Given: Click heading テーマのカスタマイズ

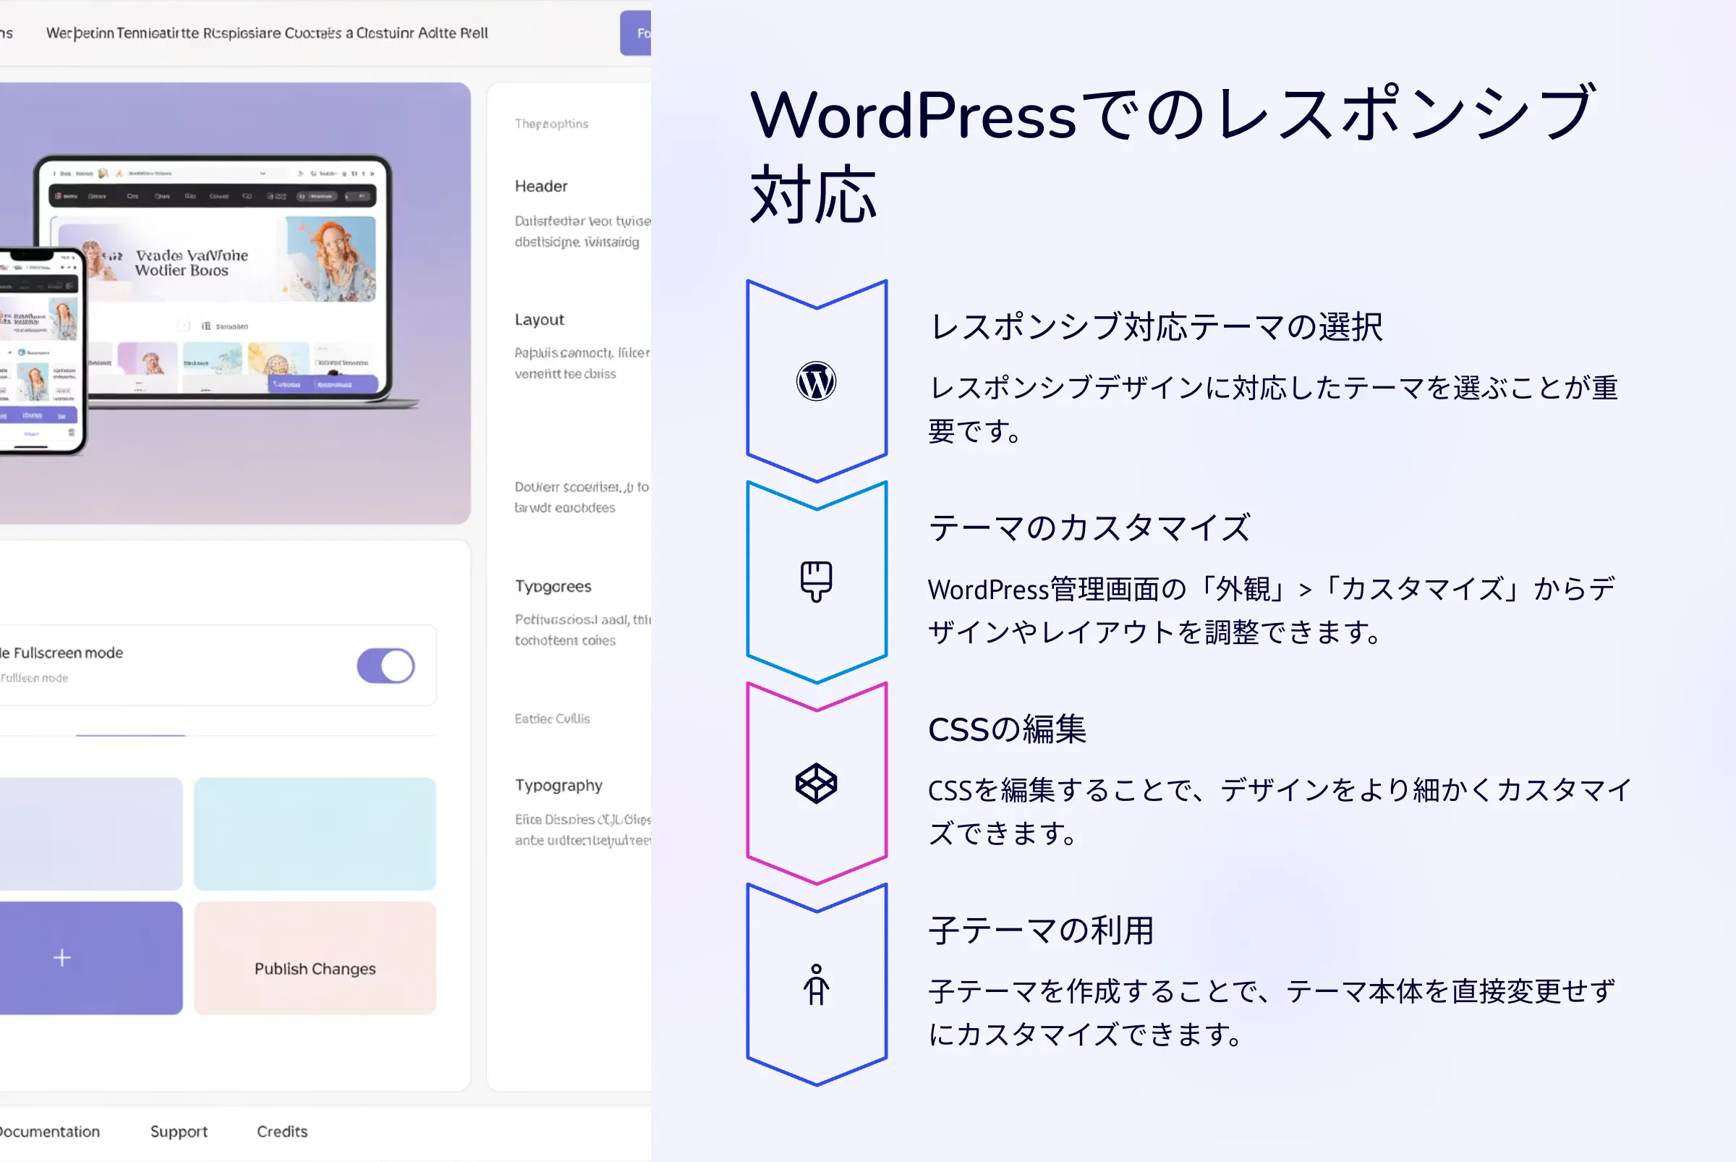Looking at the screenshot, I should (1089, 528).
